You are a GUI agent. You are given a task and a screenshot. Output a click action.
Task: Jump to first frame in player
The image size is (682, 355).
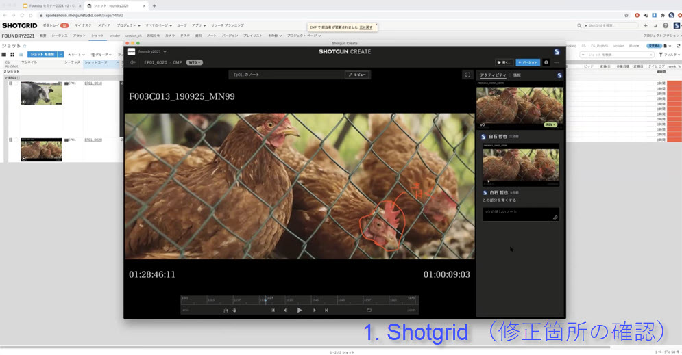click(273, 311)
